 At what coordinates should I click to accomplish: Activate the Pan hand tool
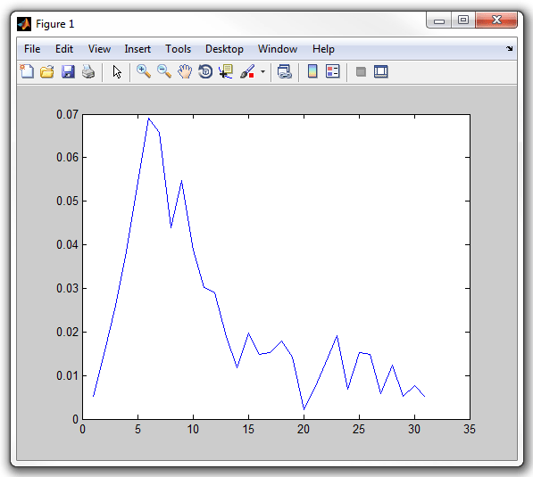[185, 71]
